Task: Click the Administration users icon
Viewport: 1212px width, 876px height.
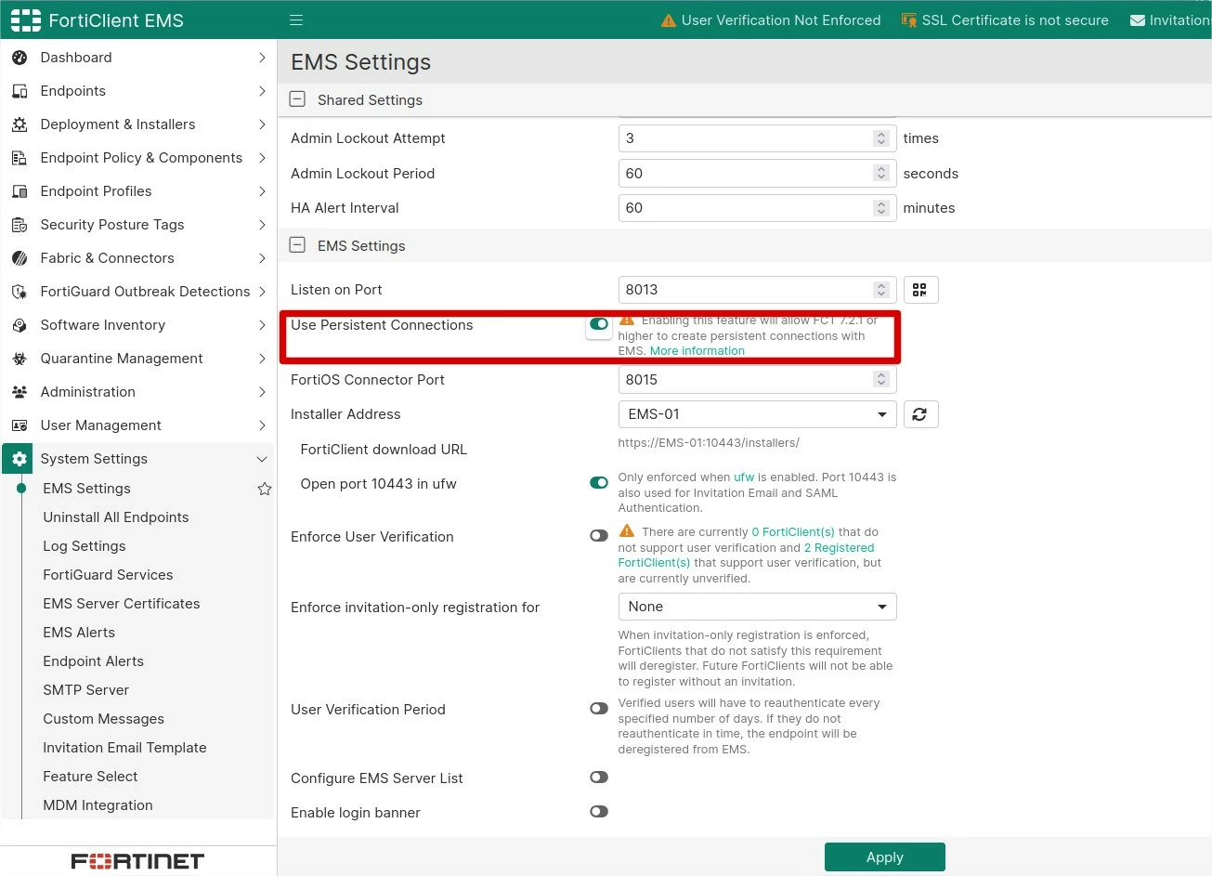Action: (x=20, y=392)
